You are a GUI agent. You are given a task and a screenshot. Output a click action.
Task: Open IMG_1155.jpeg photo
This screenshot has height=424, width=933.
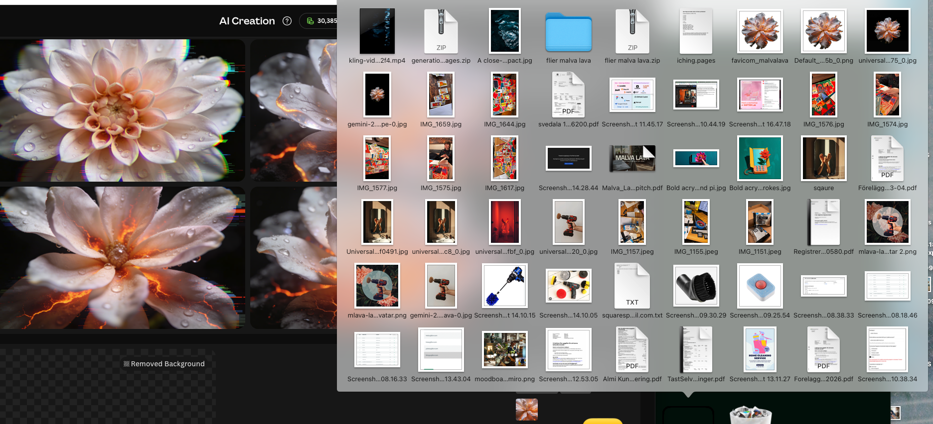[x=696, y=222]
